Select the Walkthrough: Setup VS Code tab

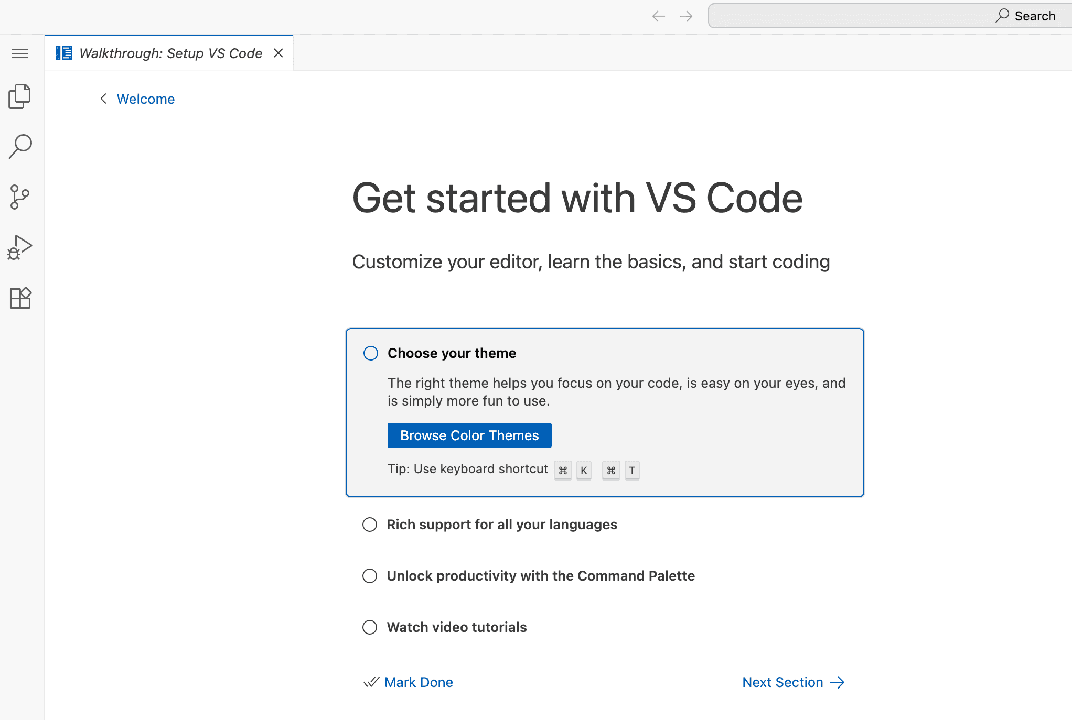[x=169, y=53]
